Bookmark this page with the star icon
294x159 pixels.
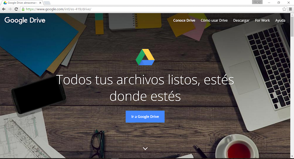click(x=284, y=9)
